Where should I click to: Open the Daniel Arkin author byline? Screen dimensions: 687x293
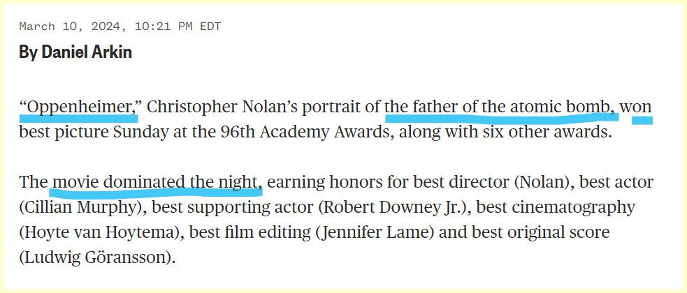(75, 52)
